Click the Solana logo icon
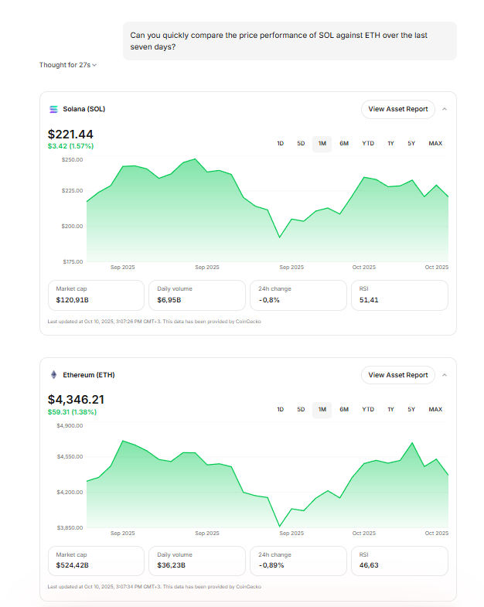 (53, 109)
